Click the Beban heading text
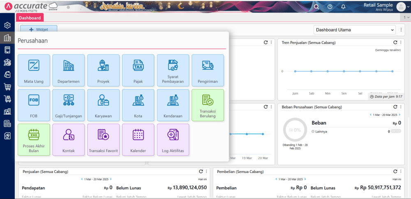 click(x=319, y=123)
